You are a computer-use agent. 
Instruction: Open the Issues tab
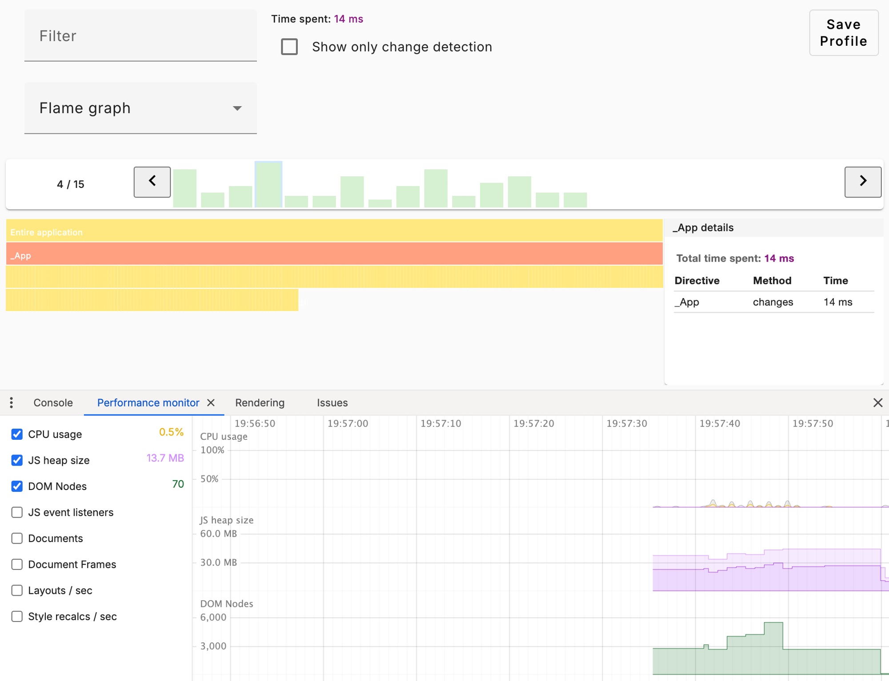click(332, 402)
